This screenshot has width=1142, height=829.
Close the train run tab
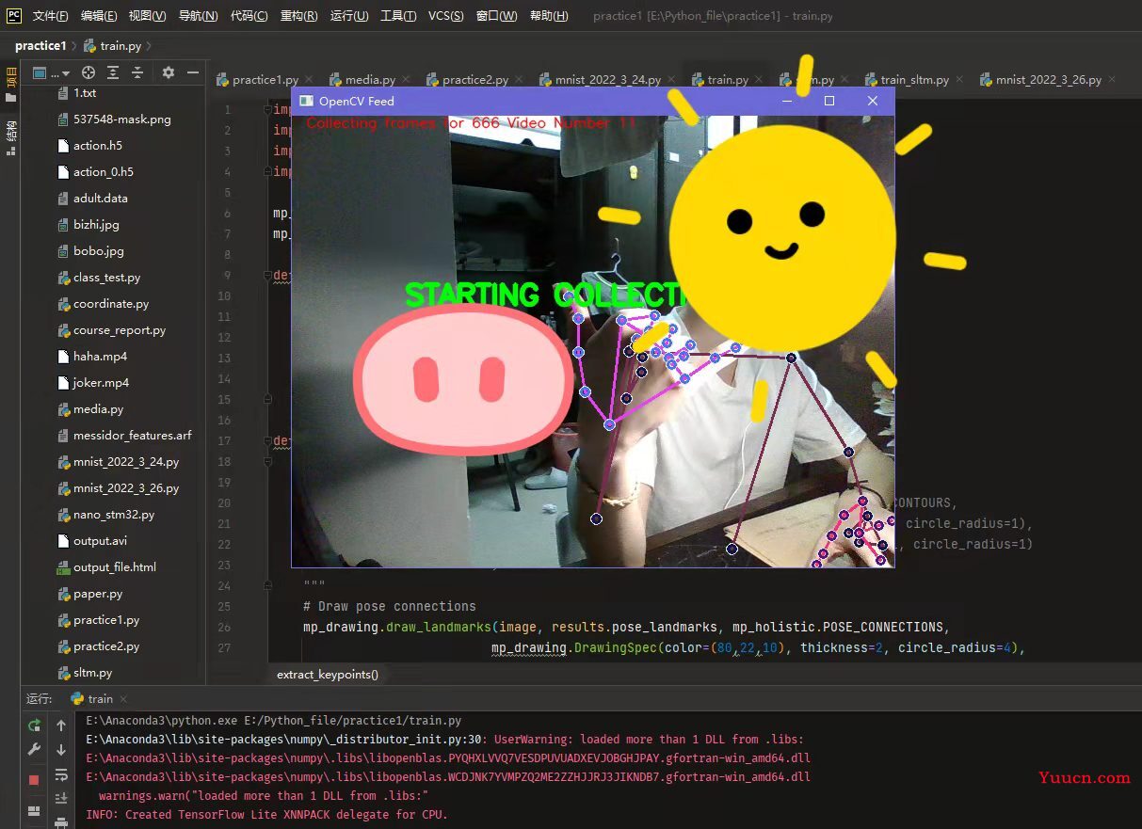123,699
